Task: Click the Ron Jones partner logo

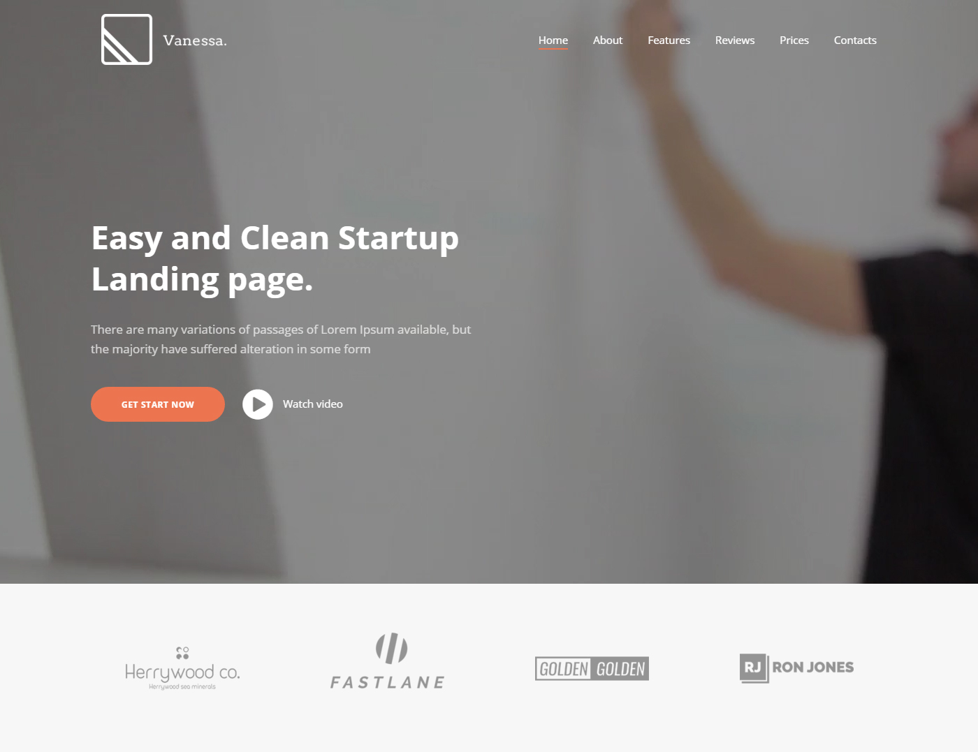Action: [797, 668]
